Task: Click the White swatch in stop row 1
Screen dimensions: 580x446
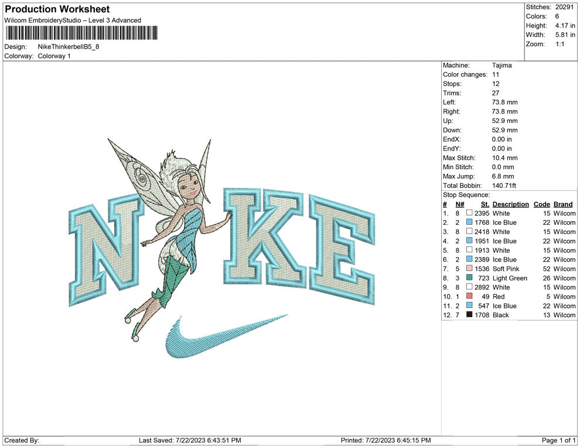Action: [x=469, y=213]
